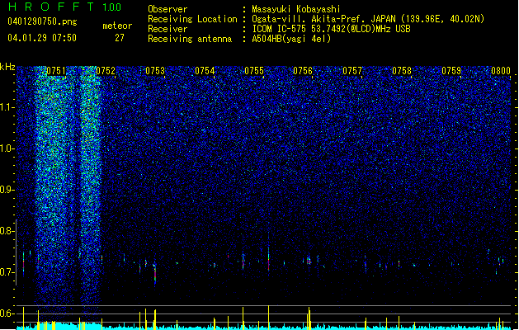This screenshot has width=519, height=330.
Task: Click the tallest yellow spike near 0755
Action: coord(268,318)
